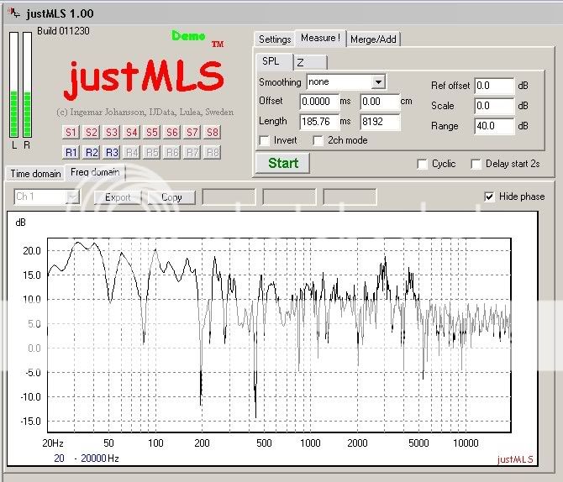
Task: Click the Range value input field
Action: (x=493, y=126)
